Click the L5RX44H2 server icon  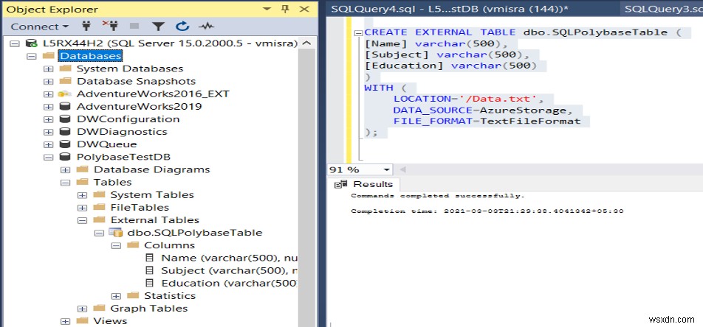point(31,43)
